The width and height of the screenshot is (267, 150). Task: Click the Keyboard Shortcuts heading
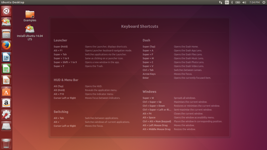[x=140, y=26]
